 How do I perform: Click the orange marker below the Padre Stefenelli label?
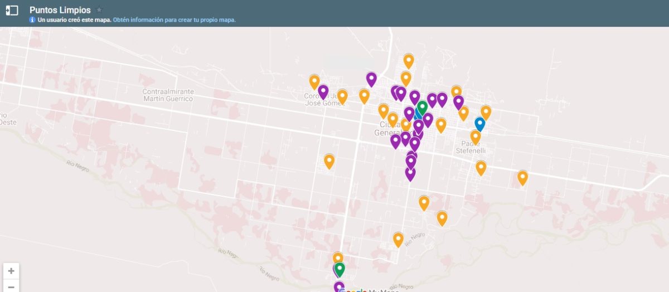tap(481, 167)
